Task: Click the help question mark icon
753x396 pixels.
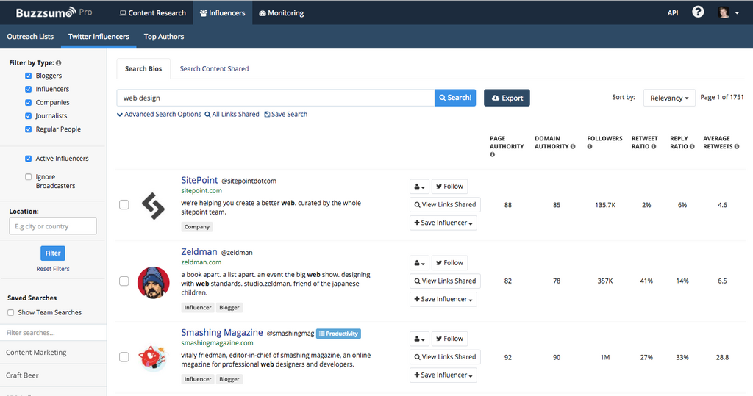Action: pyautogui.click(x=698, y=12)
